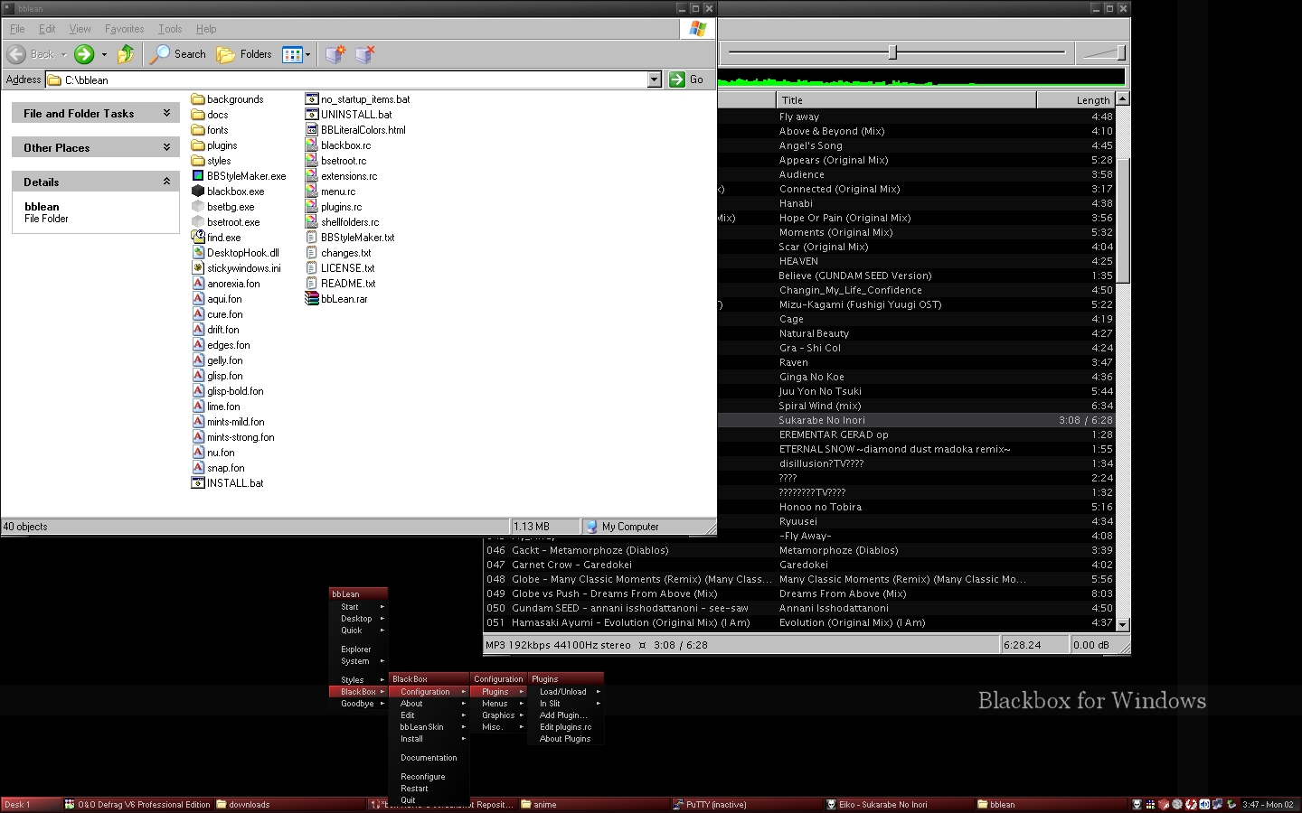Open the Load/Unload plugins submenu
The image size is (1302, 813).
point(566,692)
